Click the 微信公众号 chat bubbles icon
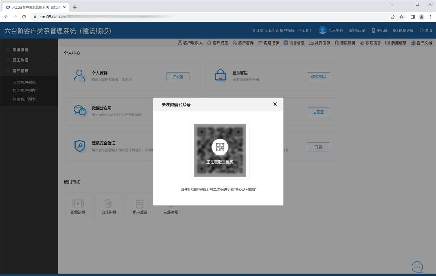The image size is (436, 276). tap(80, 111)
